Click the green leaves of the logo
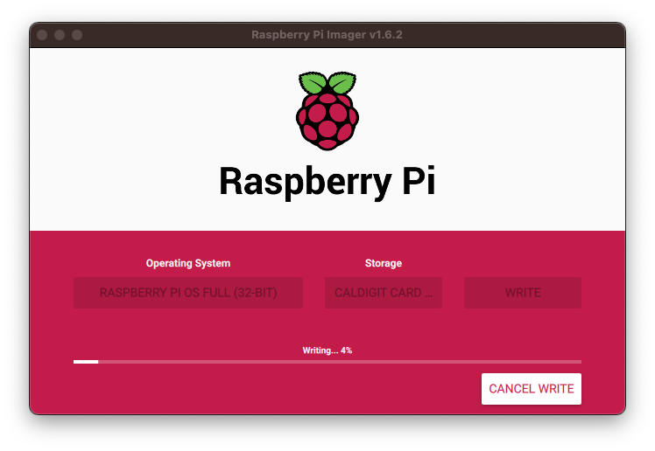 pos(327,82)
